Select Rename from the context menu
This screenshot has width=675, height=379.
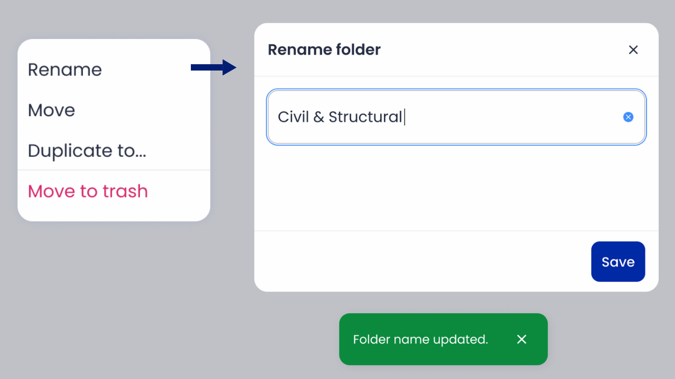click(x=65, y=69)
